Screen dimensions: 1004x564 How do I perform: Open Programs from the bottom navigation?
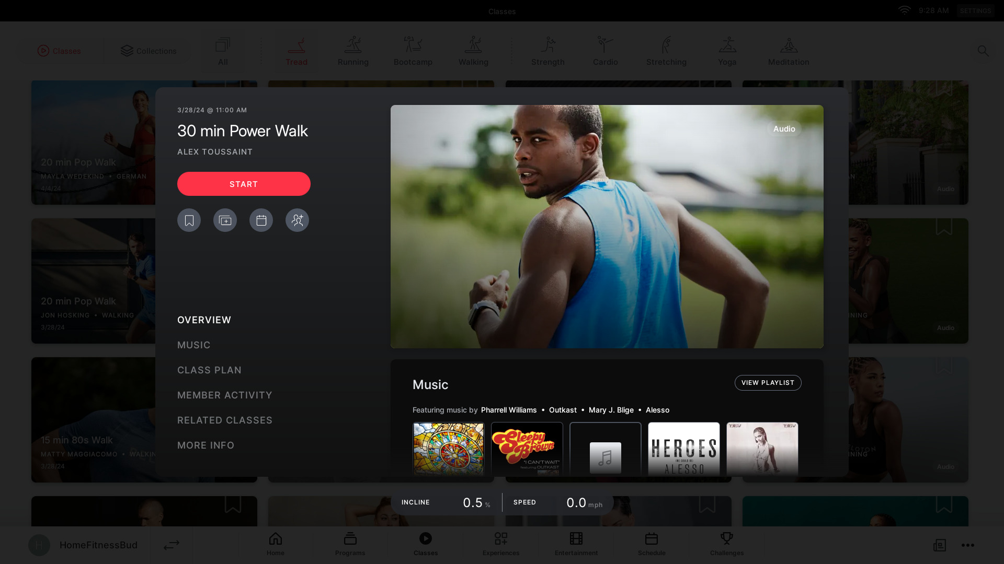coord(350,543)
